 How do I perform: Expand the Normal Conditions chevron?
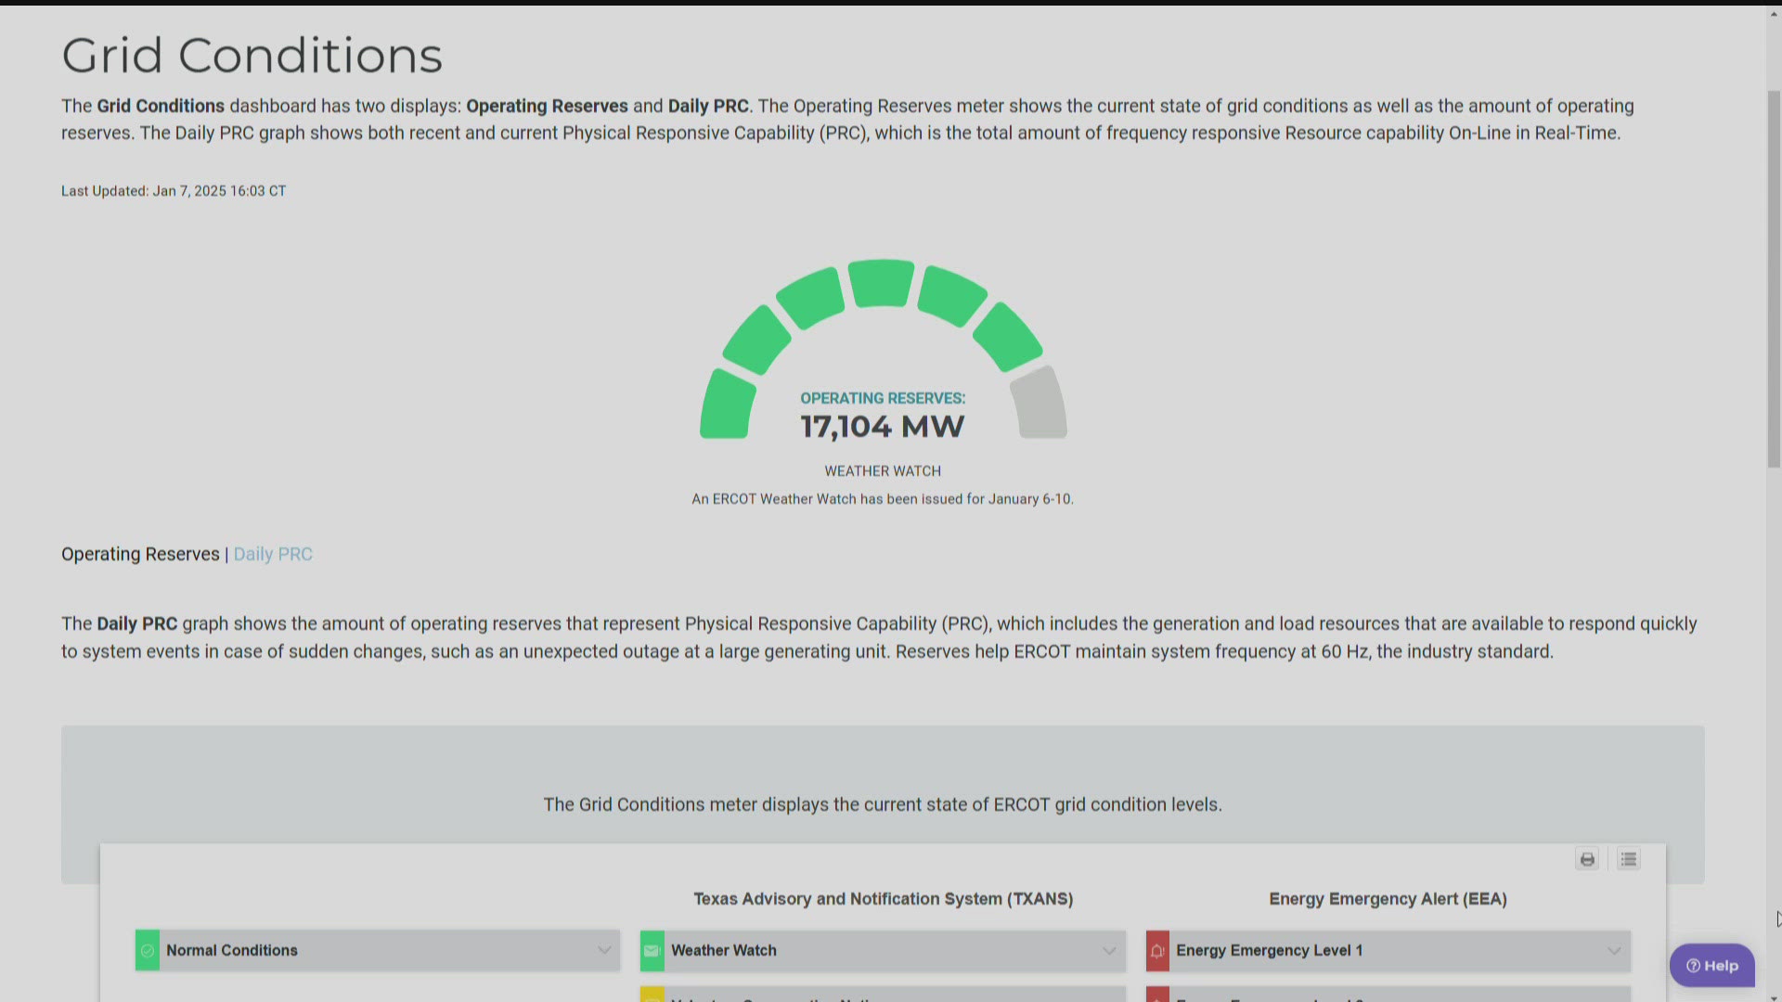click(604, 950)
